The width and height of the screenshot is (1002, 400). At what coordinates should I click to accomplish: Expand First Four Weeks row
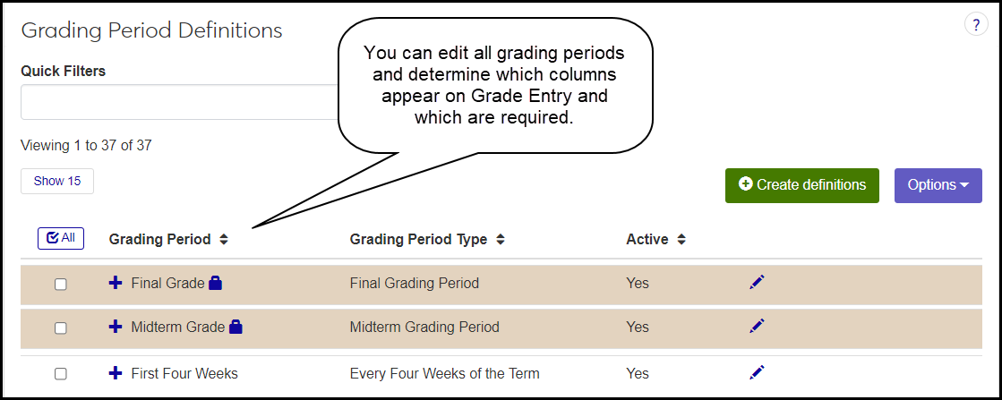point(116,373)
